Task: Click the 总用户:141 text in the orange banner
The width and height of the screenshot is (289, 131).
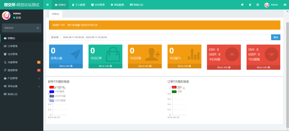Action: pos(59,25)
